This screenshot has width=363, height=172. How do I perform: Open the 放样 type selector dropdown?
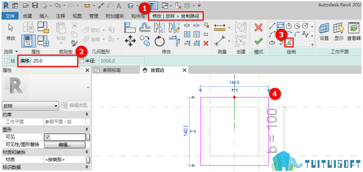(30, 106)
